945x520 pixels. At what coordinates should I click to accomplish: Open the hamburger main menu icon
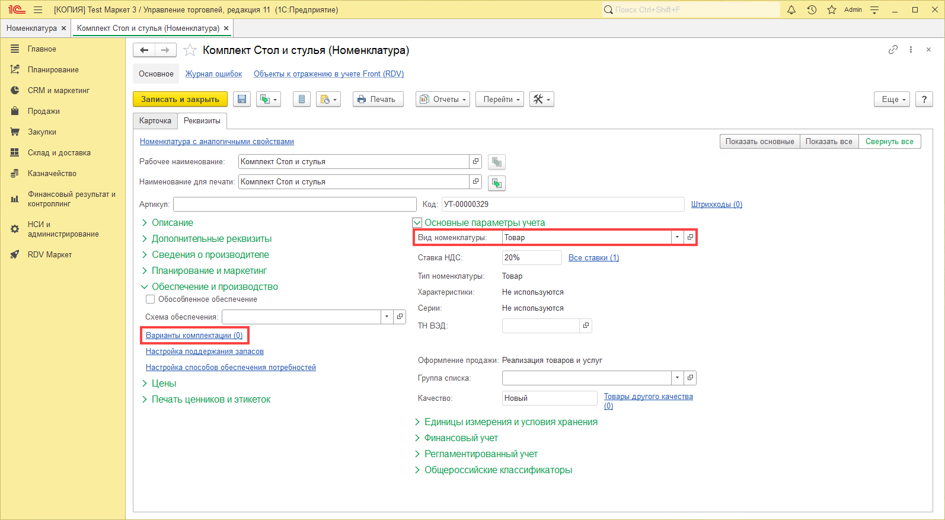coord(38,9)
